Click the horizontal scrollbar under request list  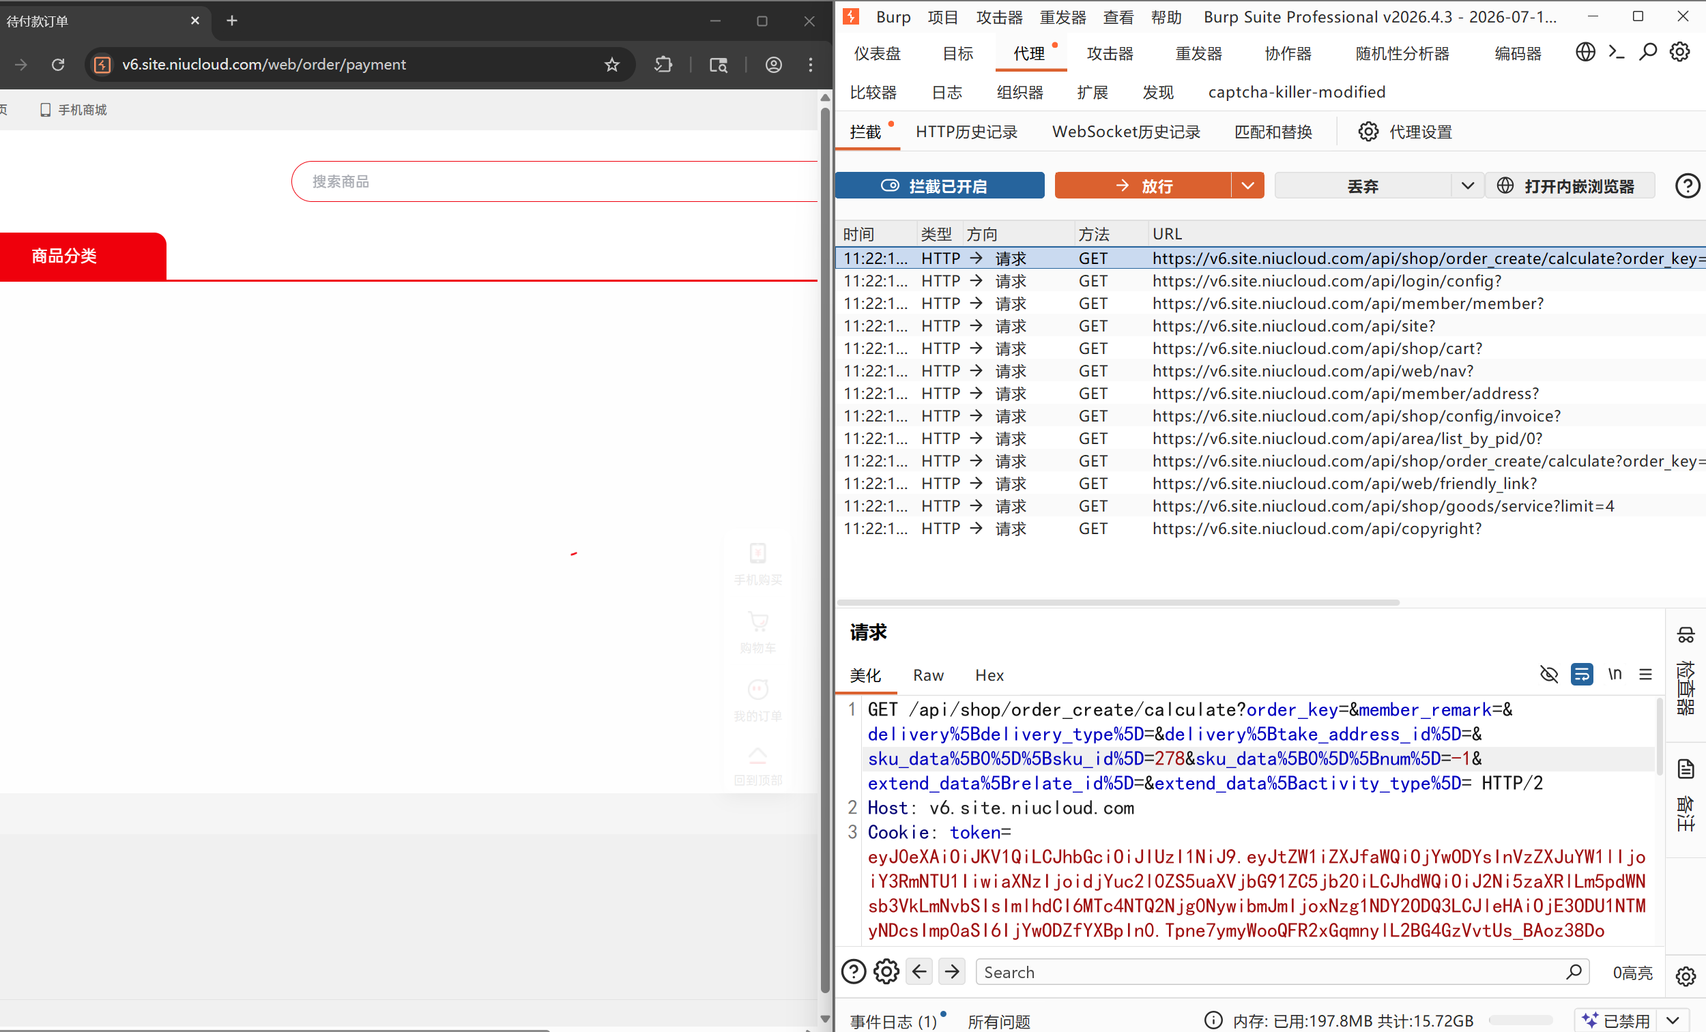tap(1118, 602)
